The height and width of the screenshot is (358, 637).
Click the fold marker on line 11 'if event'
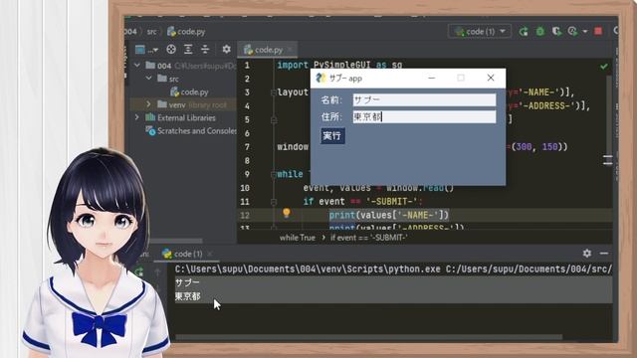coord(274,202)
